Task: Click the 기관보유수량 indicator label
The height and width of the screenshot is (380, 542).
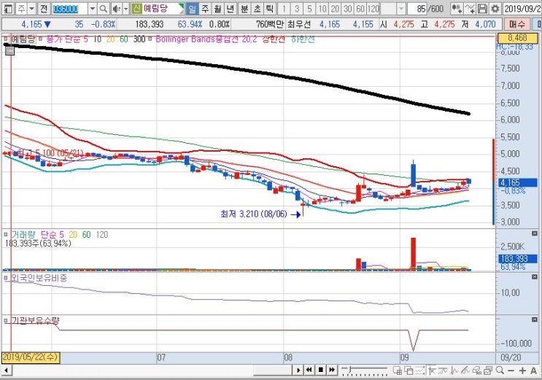Action: (35, 320)
